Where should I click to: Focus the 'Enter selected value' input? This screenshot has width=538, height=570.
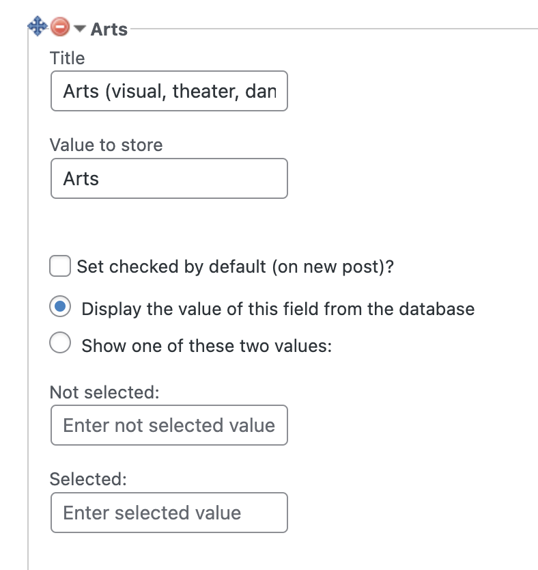tap(169, 513)
